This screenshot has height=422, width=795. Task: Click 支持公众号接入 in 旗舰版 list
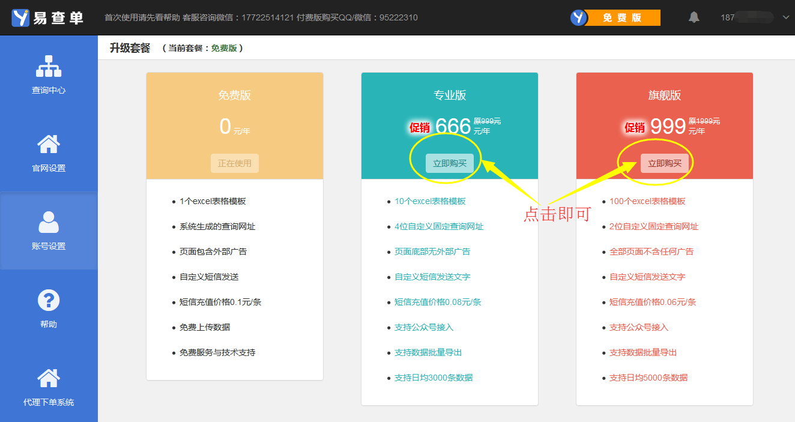639,328
